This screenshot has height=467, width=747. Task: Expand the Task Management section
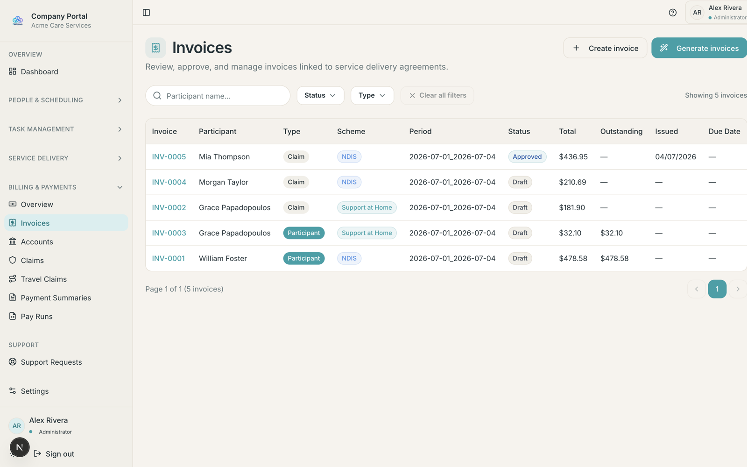tap(66, 129)
